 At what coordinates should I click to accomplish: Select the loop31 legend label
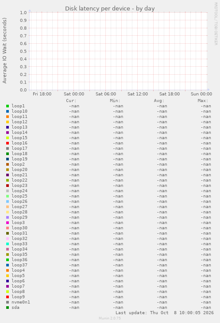pos(19,233)
